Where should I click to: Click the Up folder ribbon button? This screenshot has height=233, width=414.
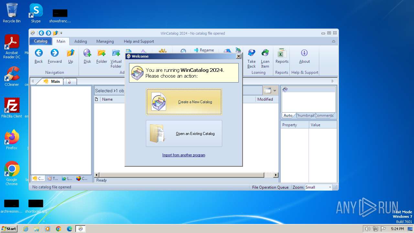tap(71, 56)
